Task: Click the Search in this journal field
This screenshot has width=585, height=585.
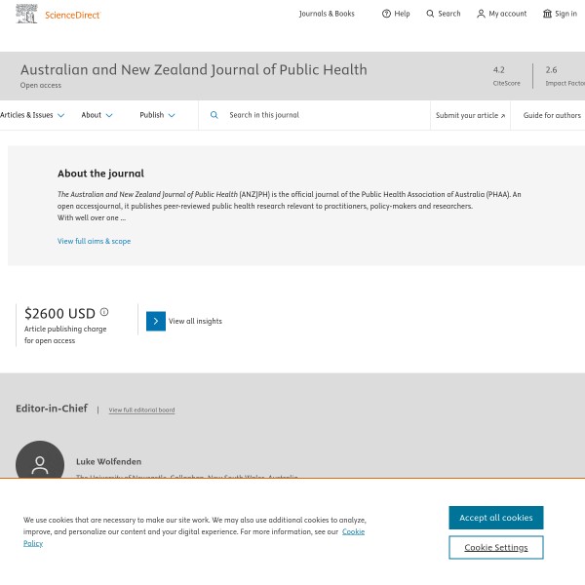Action: [x=322, y=115]
